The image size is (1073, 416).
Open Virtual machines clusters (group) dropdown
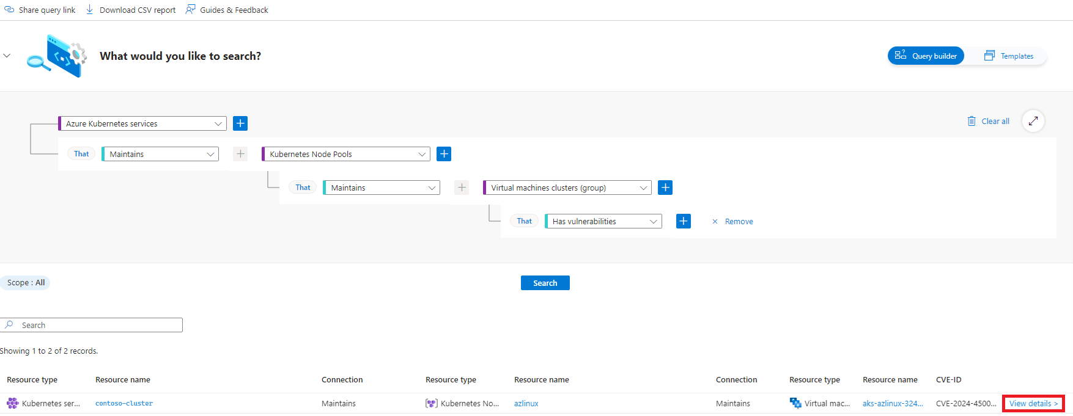tap(567, 188)
